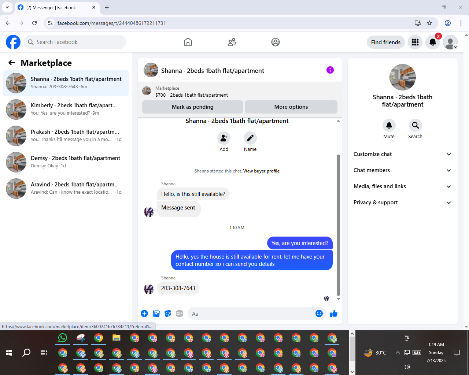Expand Chat members section
The width and height of the screenshot is (469, 375).
[x=403, y=170]
